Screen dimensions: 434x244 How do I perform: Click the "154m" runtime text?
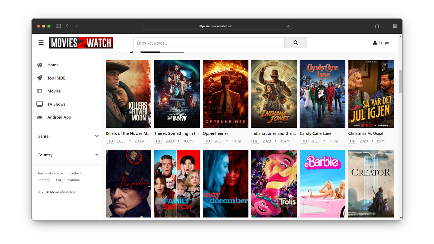(x=285, y=141)
